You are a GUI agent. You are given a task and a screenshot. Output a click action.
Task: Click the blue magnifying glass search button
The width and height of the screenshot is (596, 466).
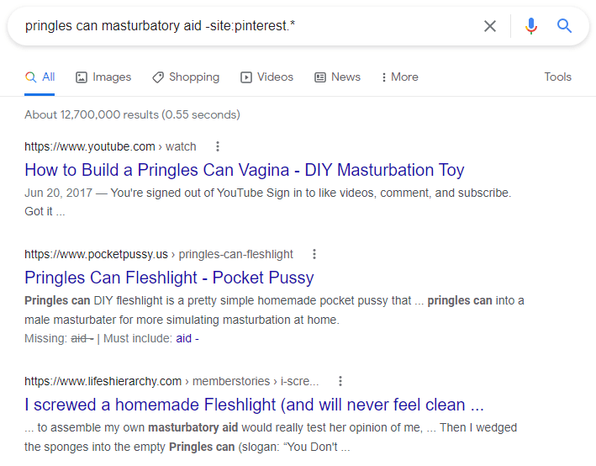tap(565, 26)
